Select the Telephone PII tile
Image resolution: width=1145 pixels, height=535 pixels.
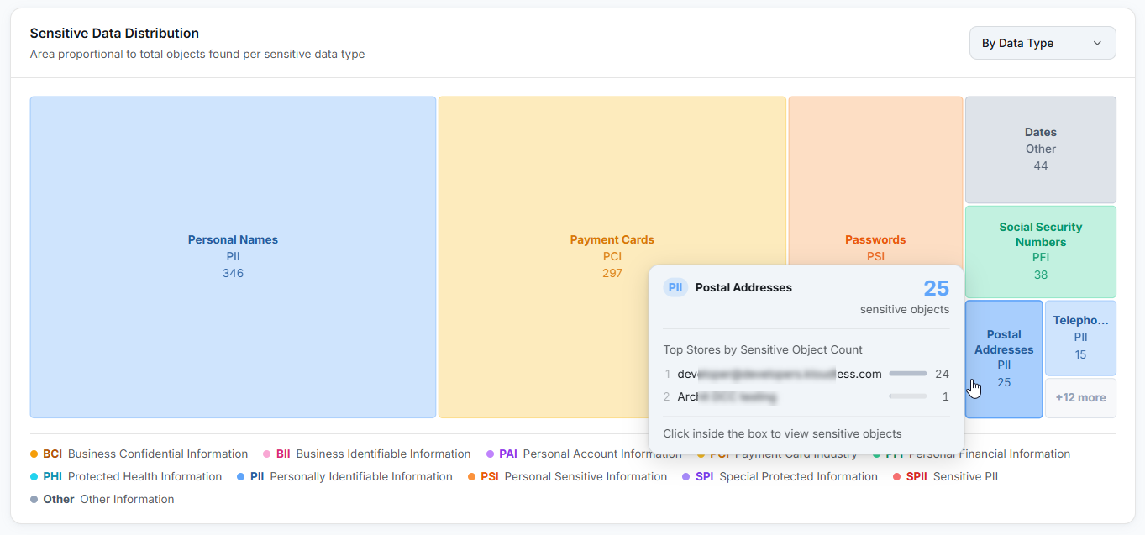point(1080,338)
